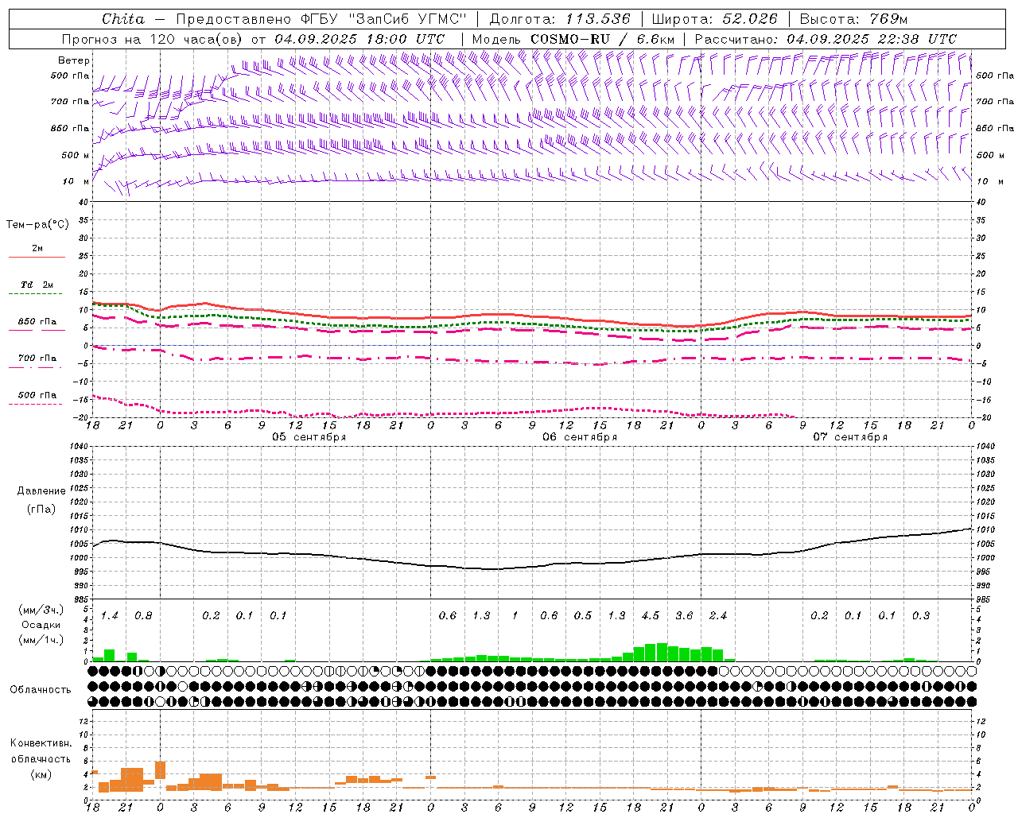Click the elevation text 769м
Viewport: 1018px width, 814px height.
coord(889,19)
